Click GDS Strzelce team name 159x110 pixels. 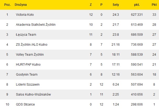(25, 104)
